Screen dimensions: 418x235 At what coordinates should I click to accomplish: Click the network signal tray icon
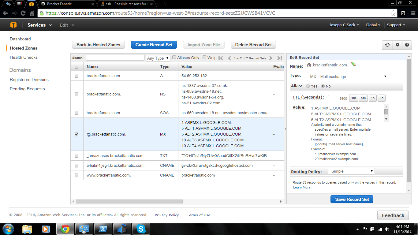pyautogui.click(x=380, y=229)
